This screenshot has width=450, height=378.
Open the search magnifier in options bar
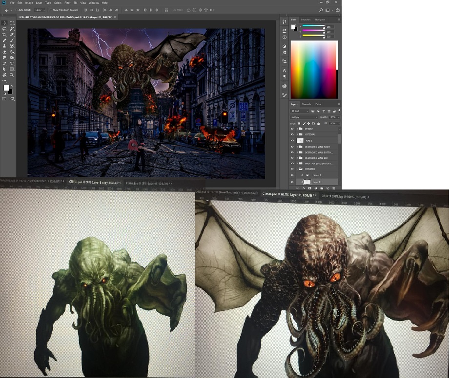pos(321,10)
